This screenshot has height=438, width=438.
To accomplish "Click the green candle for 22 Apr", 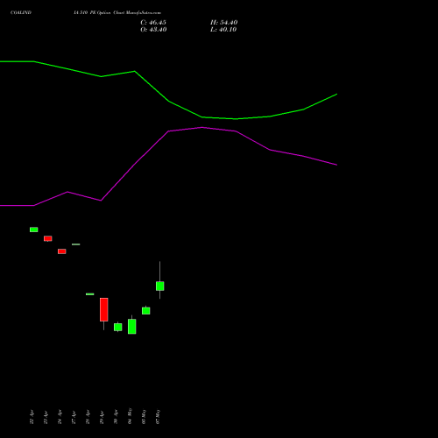I will (x=34, y=230).
